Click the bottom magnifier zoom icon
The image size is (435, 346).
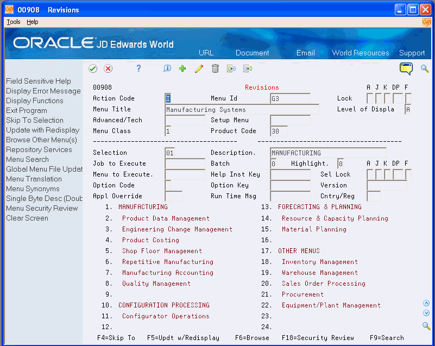tap(426, 326)
